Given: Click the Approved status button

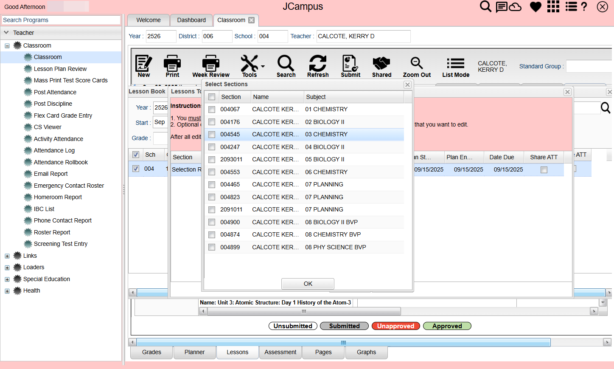Looking at the screenshot, I should [447, 326].
